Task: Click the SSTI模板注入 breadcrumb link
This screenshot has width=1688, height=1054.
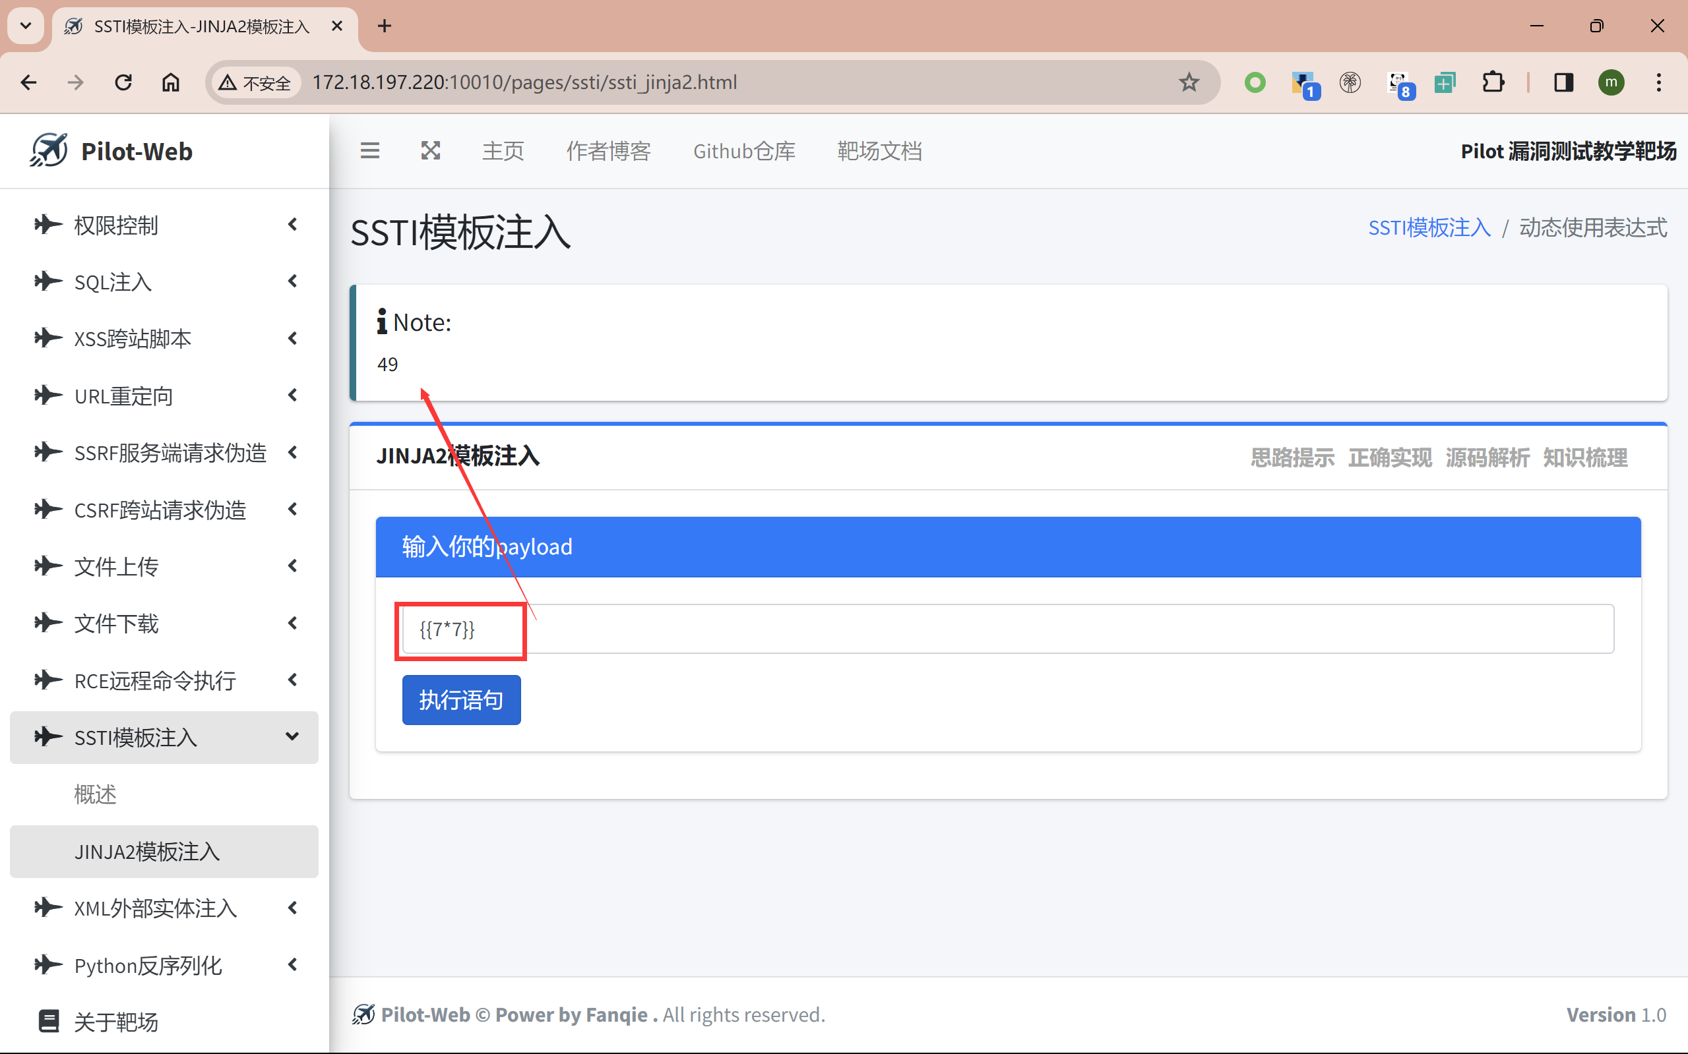Action: (x=1429, y=227)
